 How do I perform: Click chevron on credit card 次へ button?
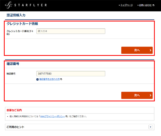click(150, 50)
